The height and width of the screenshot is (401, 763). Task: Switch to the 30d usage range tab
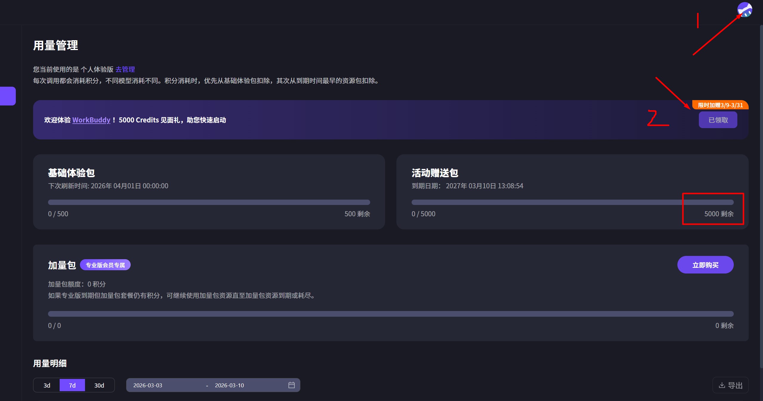coord(99,385)
